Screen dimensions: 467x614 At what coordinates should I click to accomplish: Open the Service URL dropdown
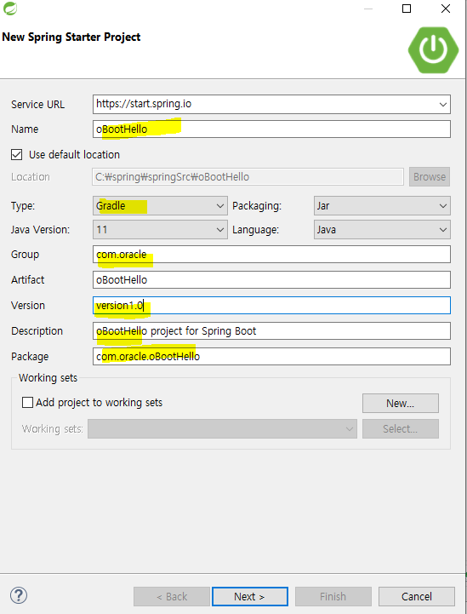click(442, 105)
